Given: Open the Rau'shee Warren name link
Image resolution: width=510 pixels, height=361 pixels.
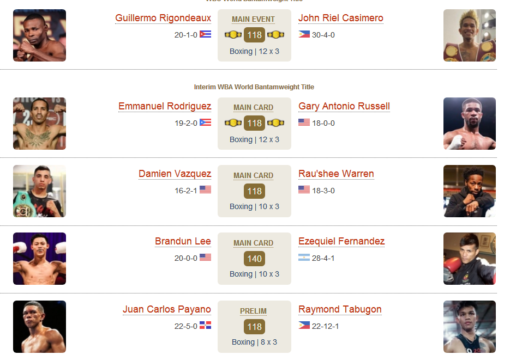Looking at the screenshot, I should [336, 174].
